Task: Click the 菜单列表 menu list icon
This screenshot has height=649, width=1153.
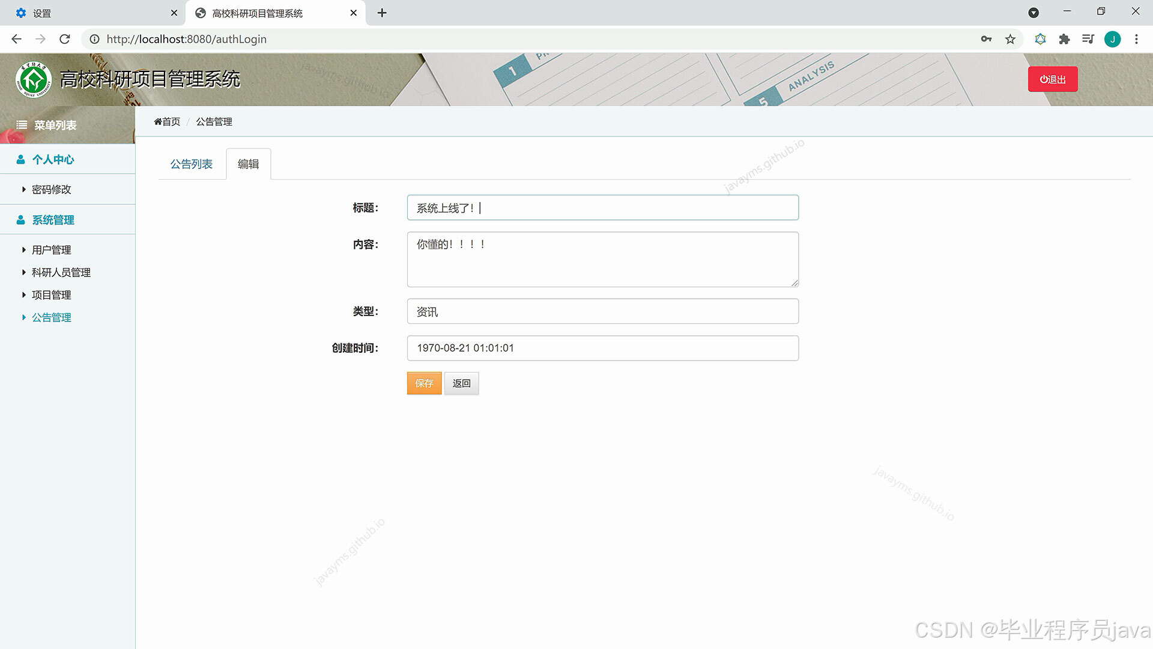Action: (22, 125)
